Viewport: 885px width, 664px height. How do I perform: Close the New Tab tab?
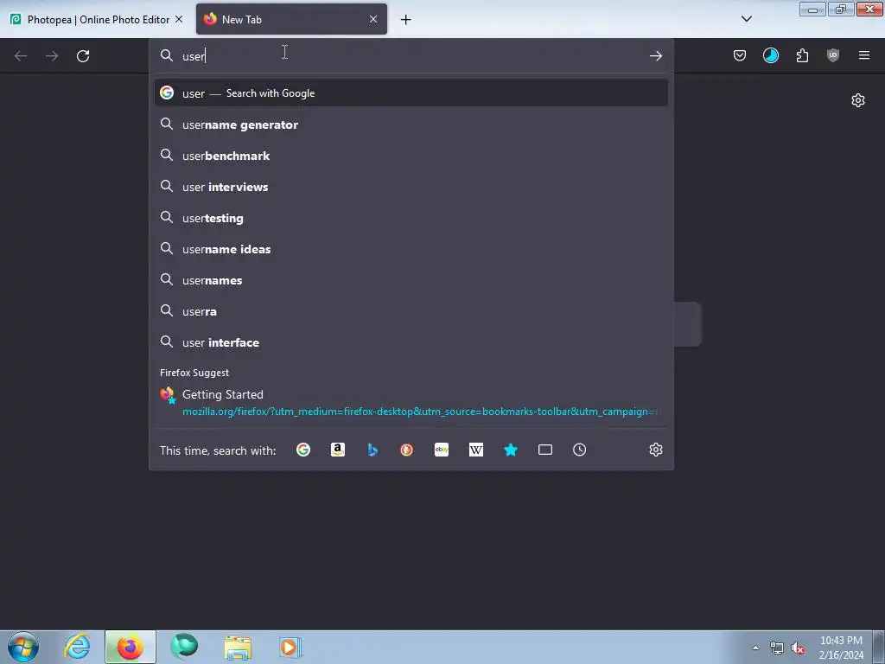(373, 19)
